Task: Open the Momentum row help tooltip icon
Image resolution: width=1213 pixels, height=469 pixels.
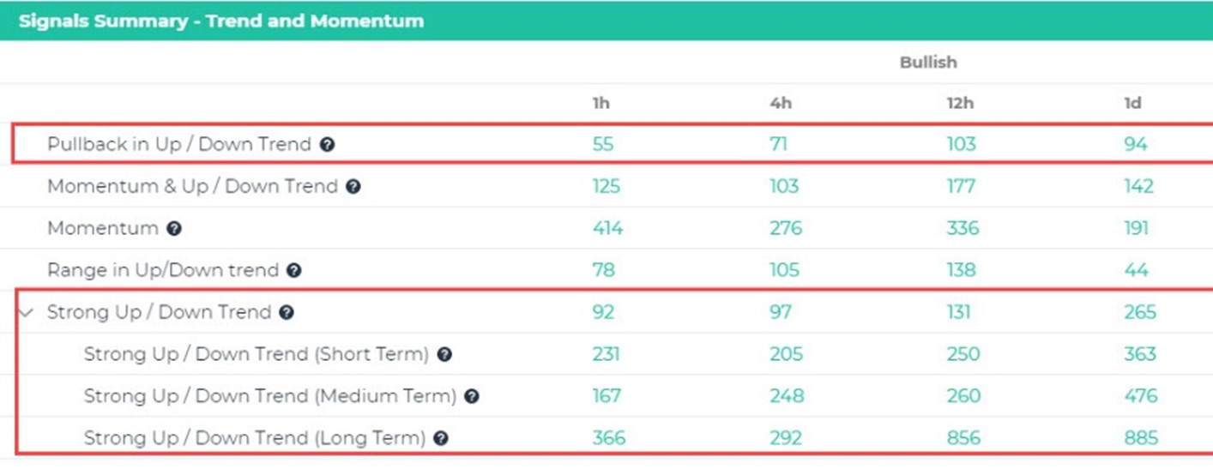Action: (174, 229)
